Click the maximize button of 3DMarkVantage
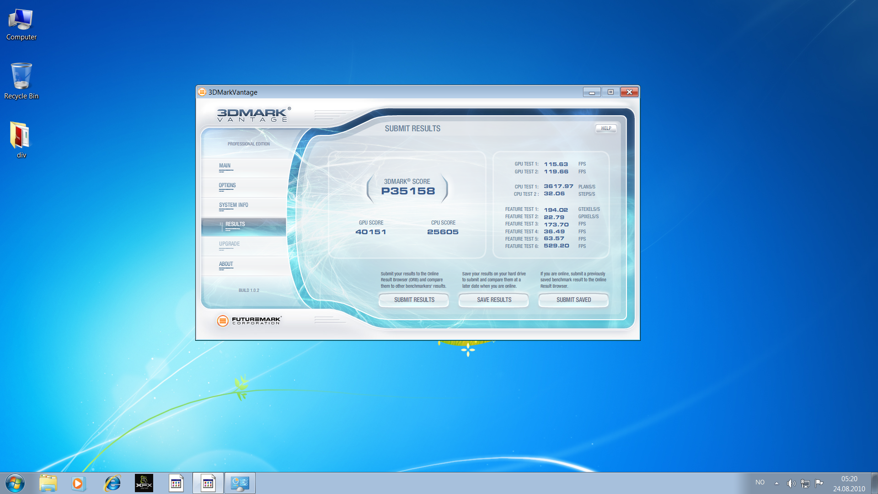 pyautogui.click(x=610, y=92)
